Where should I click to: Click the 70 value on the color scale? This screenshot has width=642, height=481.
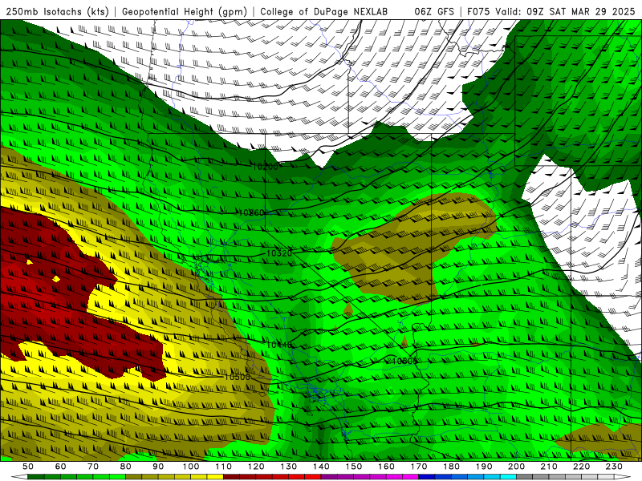pyautogui.click(x=93, y=467)
